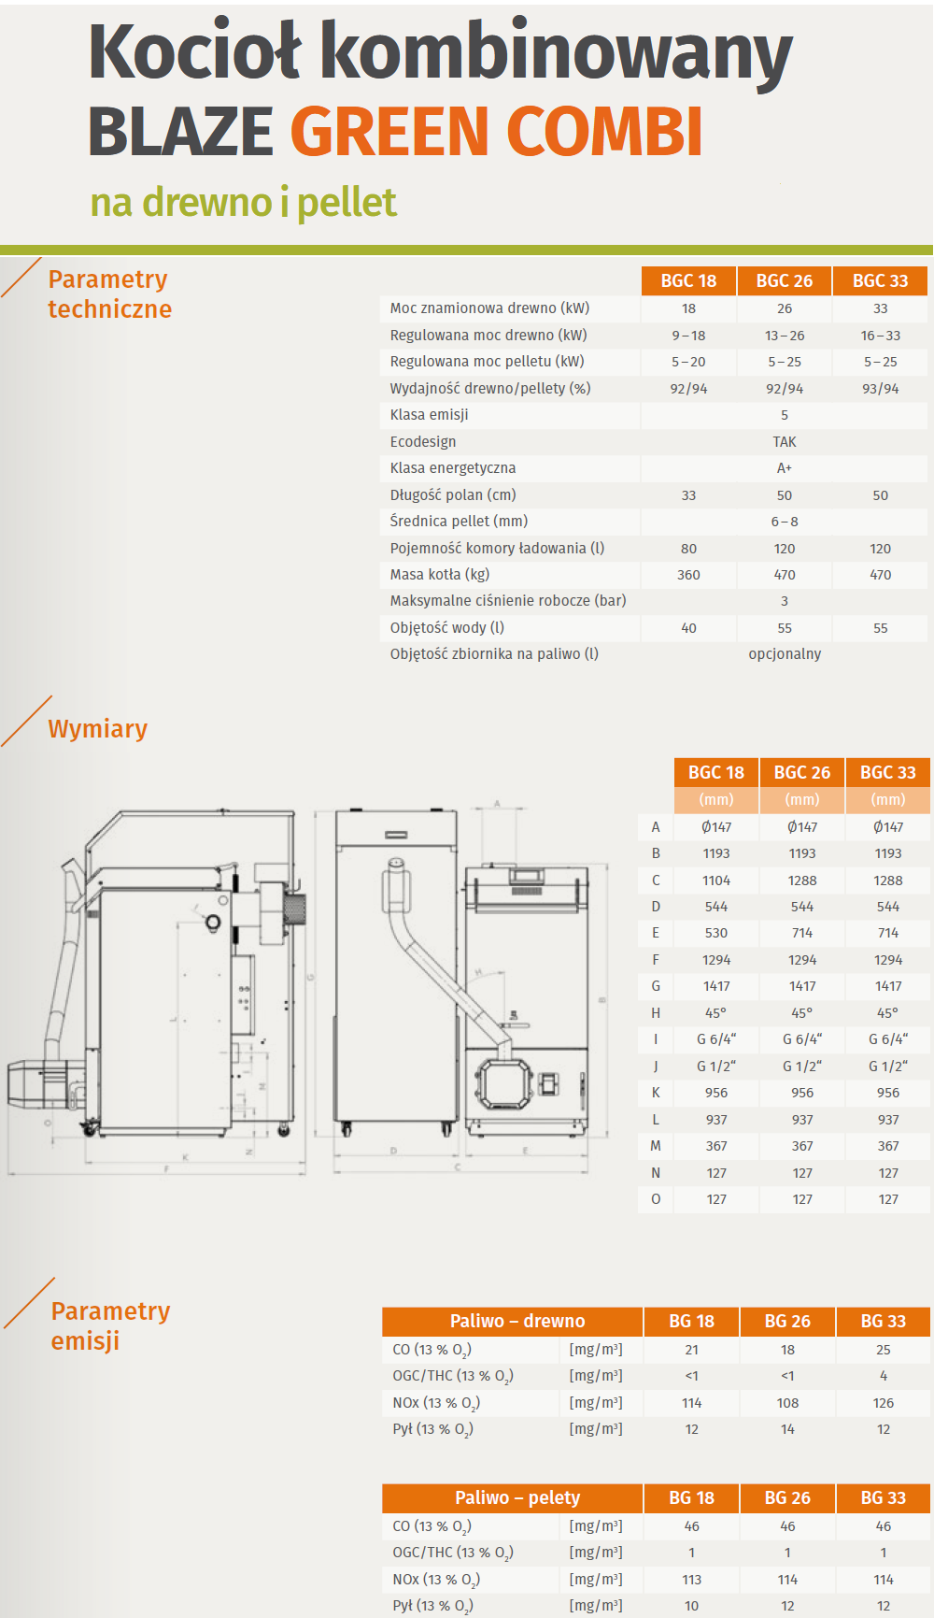Click the "Regulowana moc drewno (kW)" row label
Viewport: 934px width, 1618px height.
488,335
